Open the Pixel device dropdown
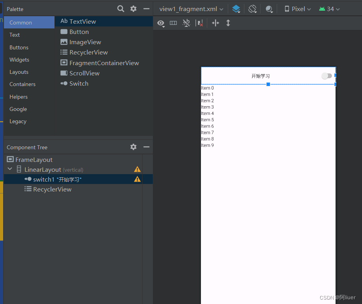The height and width of the screenshot is (304, 362). click(298, 9)
